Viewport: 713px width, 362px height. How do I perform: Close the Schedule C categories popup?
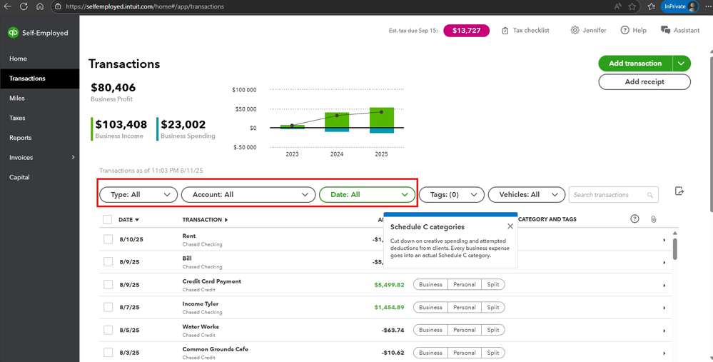pyautogui.click(x=510, y=226)
